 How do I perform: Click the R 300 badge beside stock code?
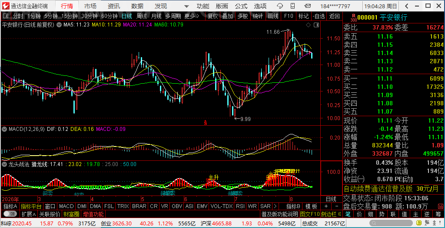pos(353,18)
